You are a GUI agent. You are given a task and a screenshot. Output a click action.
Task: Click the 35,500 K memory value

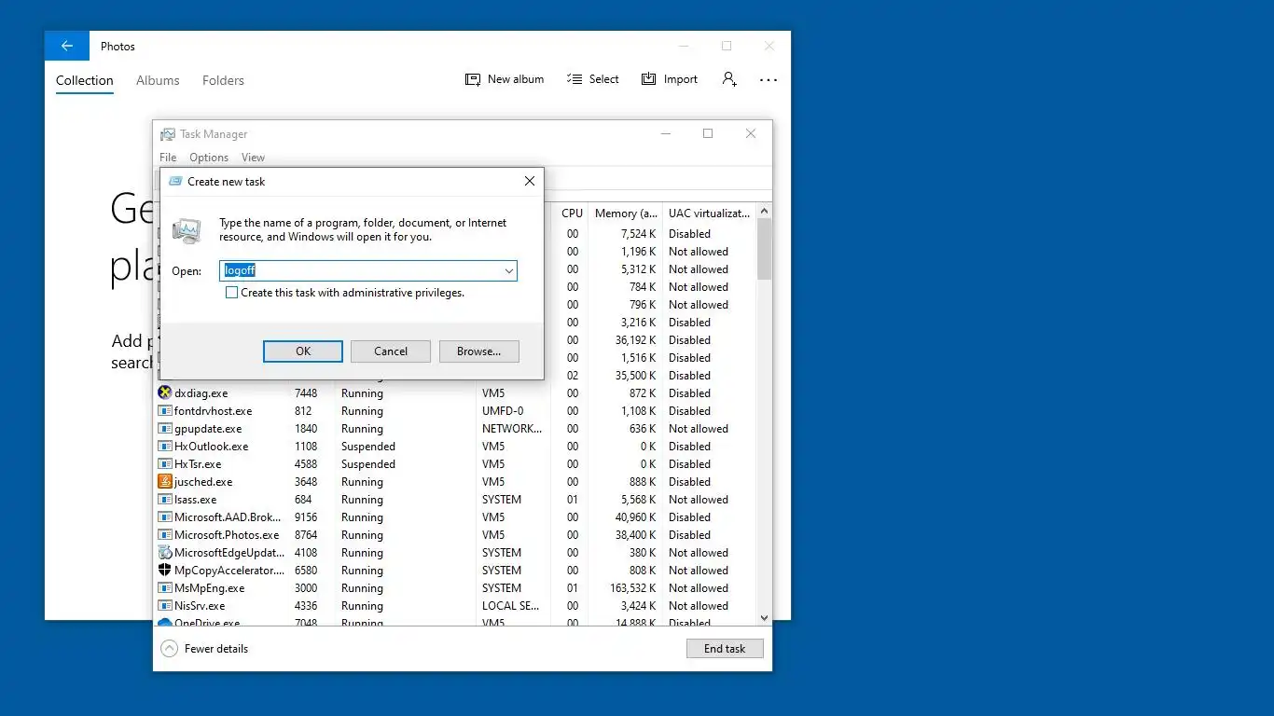point(635,376)
